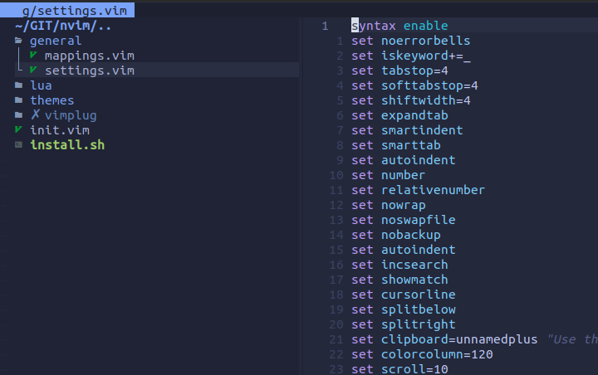Click 'colorcolumn=120' setting
598x375 pixels.
tap(437, 354)
